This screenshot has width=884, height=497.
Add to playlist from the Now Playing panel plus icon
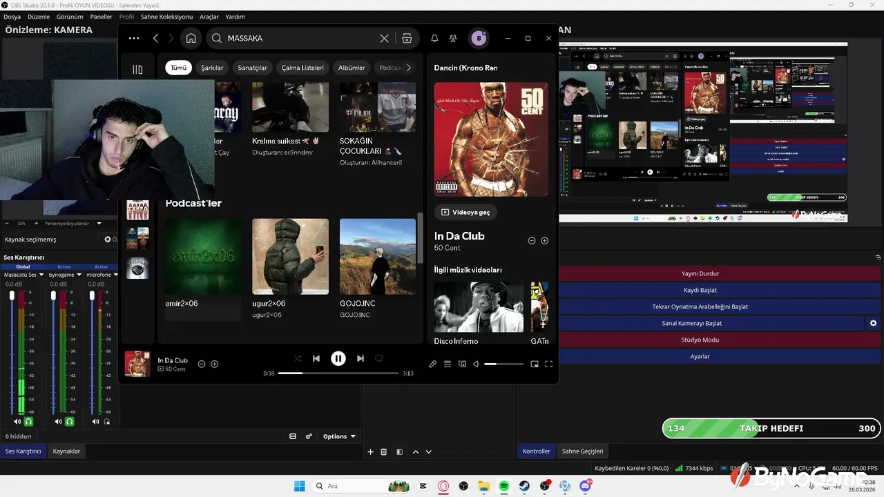click(x=544, y=241)
